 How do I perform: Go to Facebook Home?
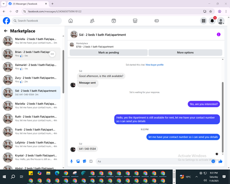click(x=70, y=21)
